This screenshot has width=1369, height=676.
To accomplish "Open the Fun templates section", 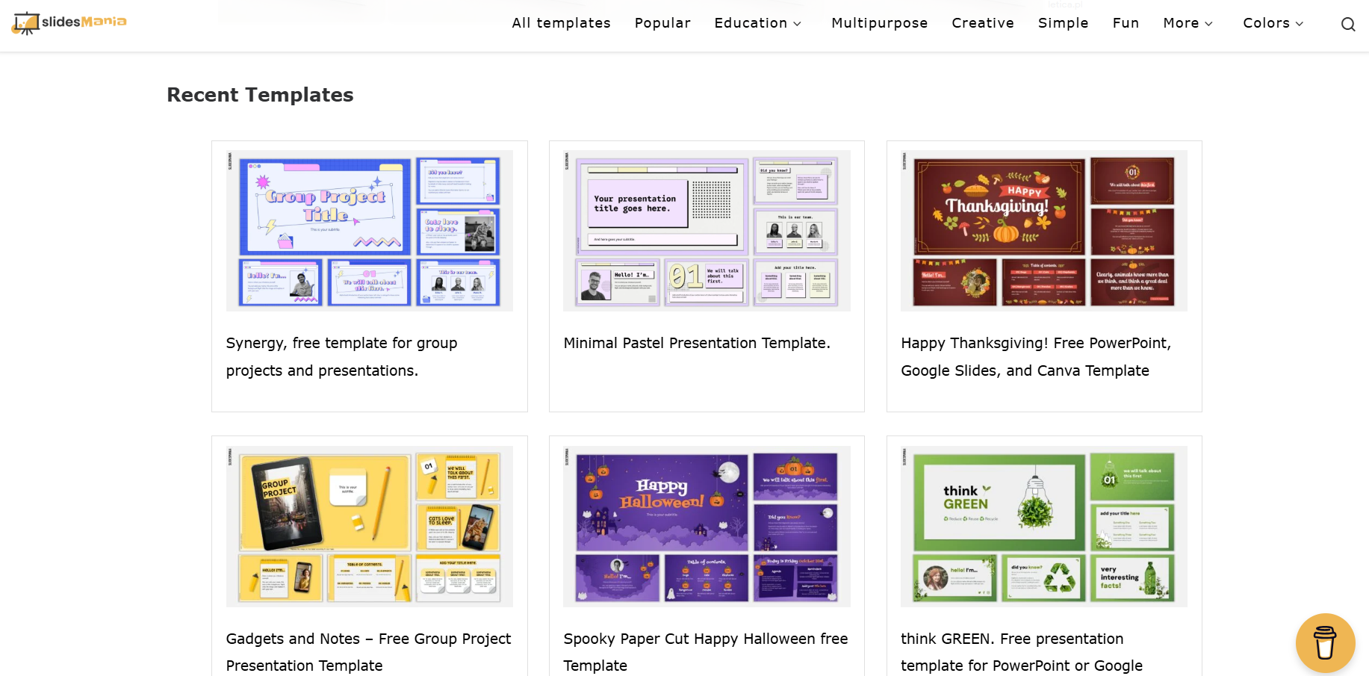I will [1126, 23].
